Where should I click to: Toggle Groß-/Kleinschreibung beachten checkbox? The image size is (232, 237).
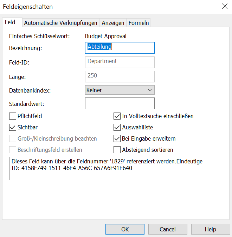[13, 138]
